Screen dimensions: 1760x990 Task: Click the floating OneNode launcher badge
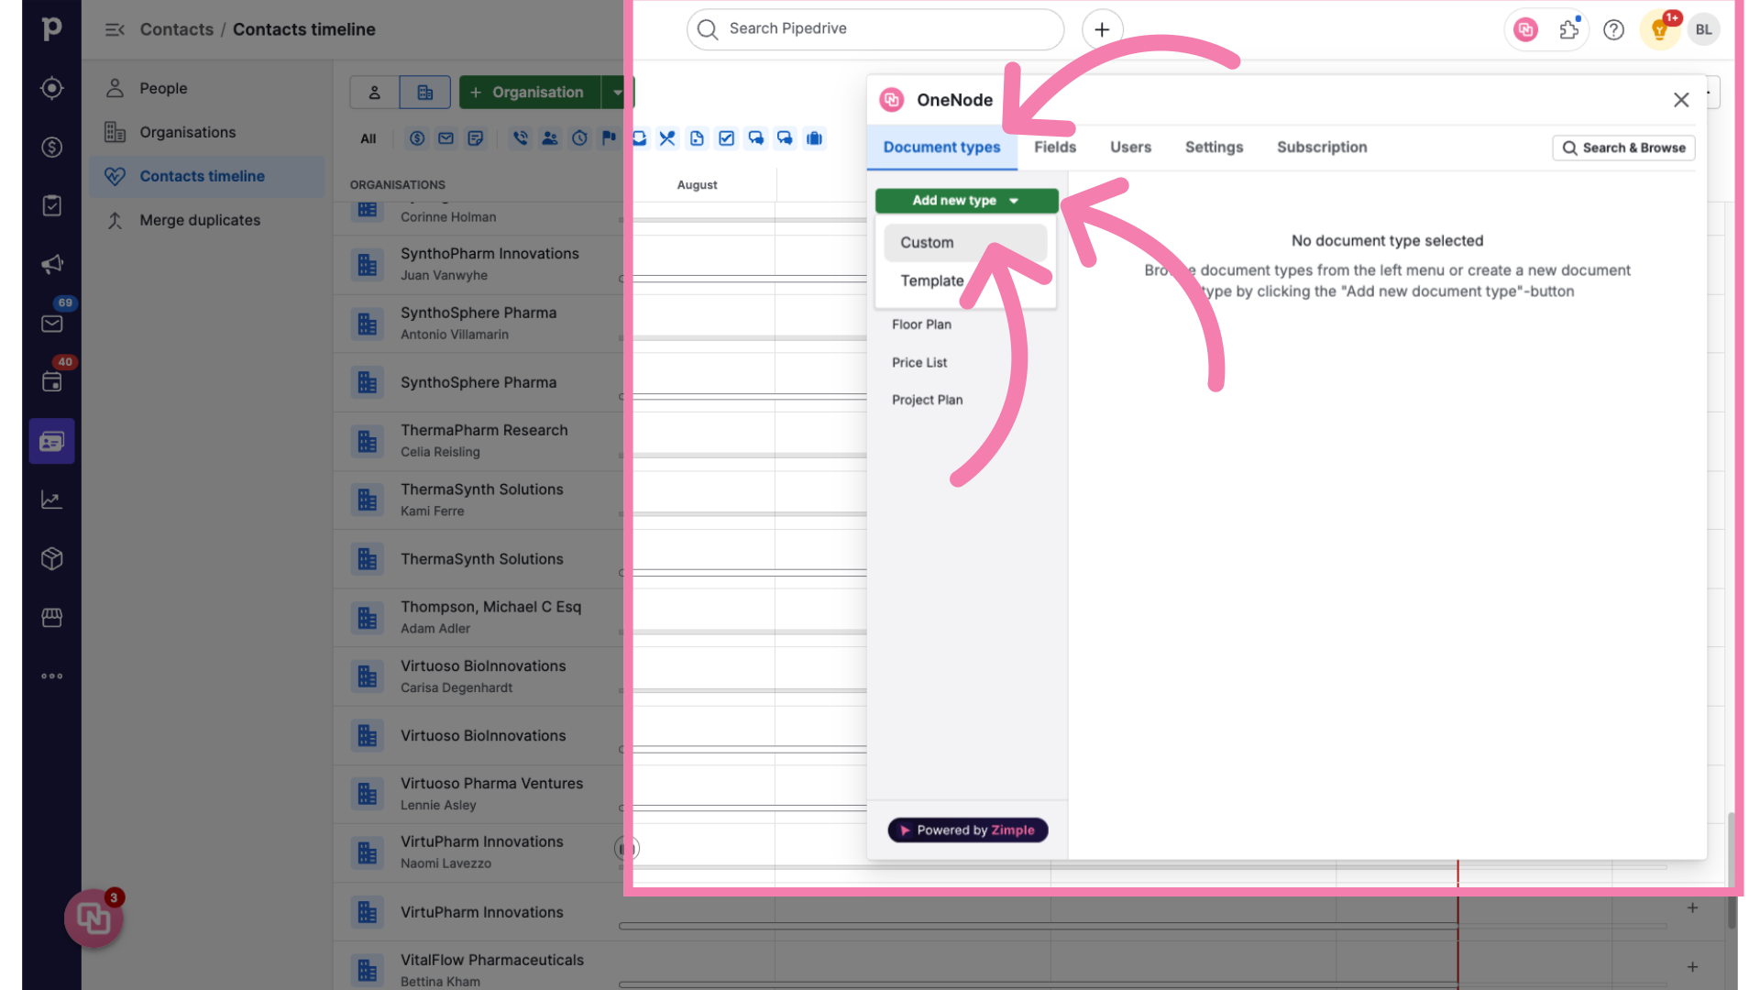93,918
